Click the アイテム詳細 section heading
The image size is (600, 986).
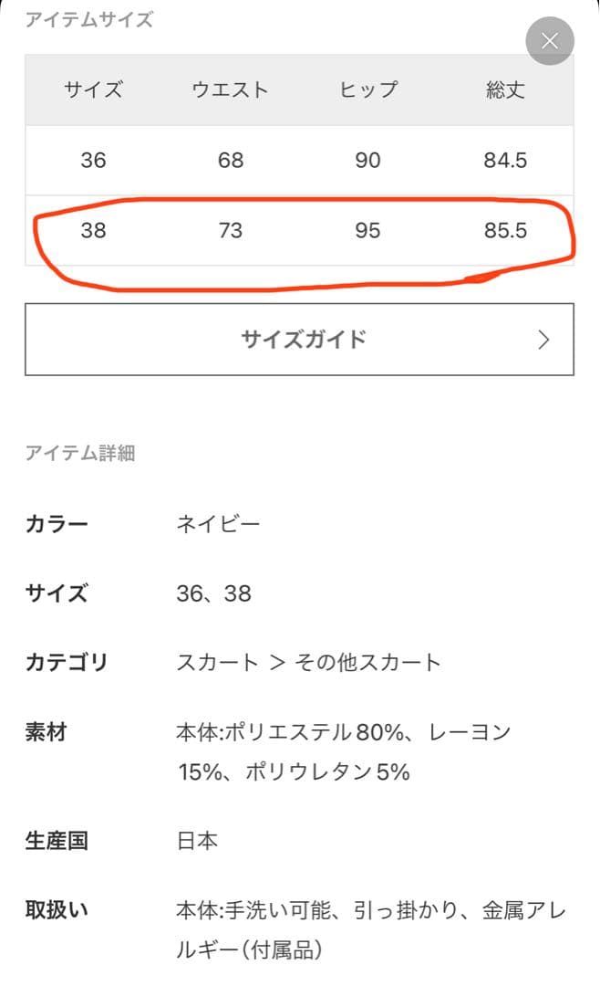pyautogui.click(x=80, y=453)
